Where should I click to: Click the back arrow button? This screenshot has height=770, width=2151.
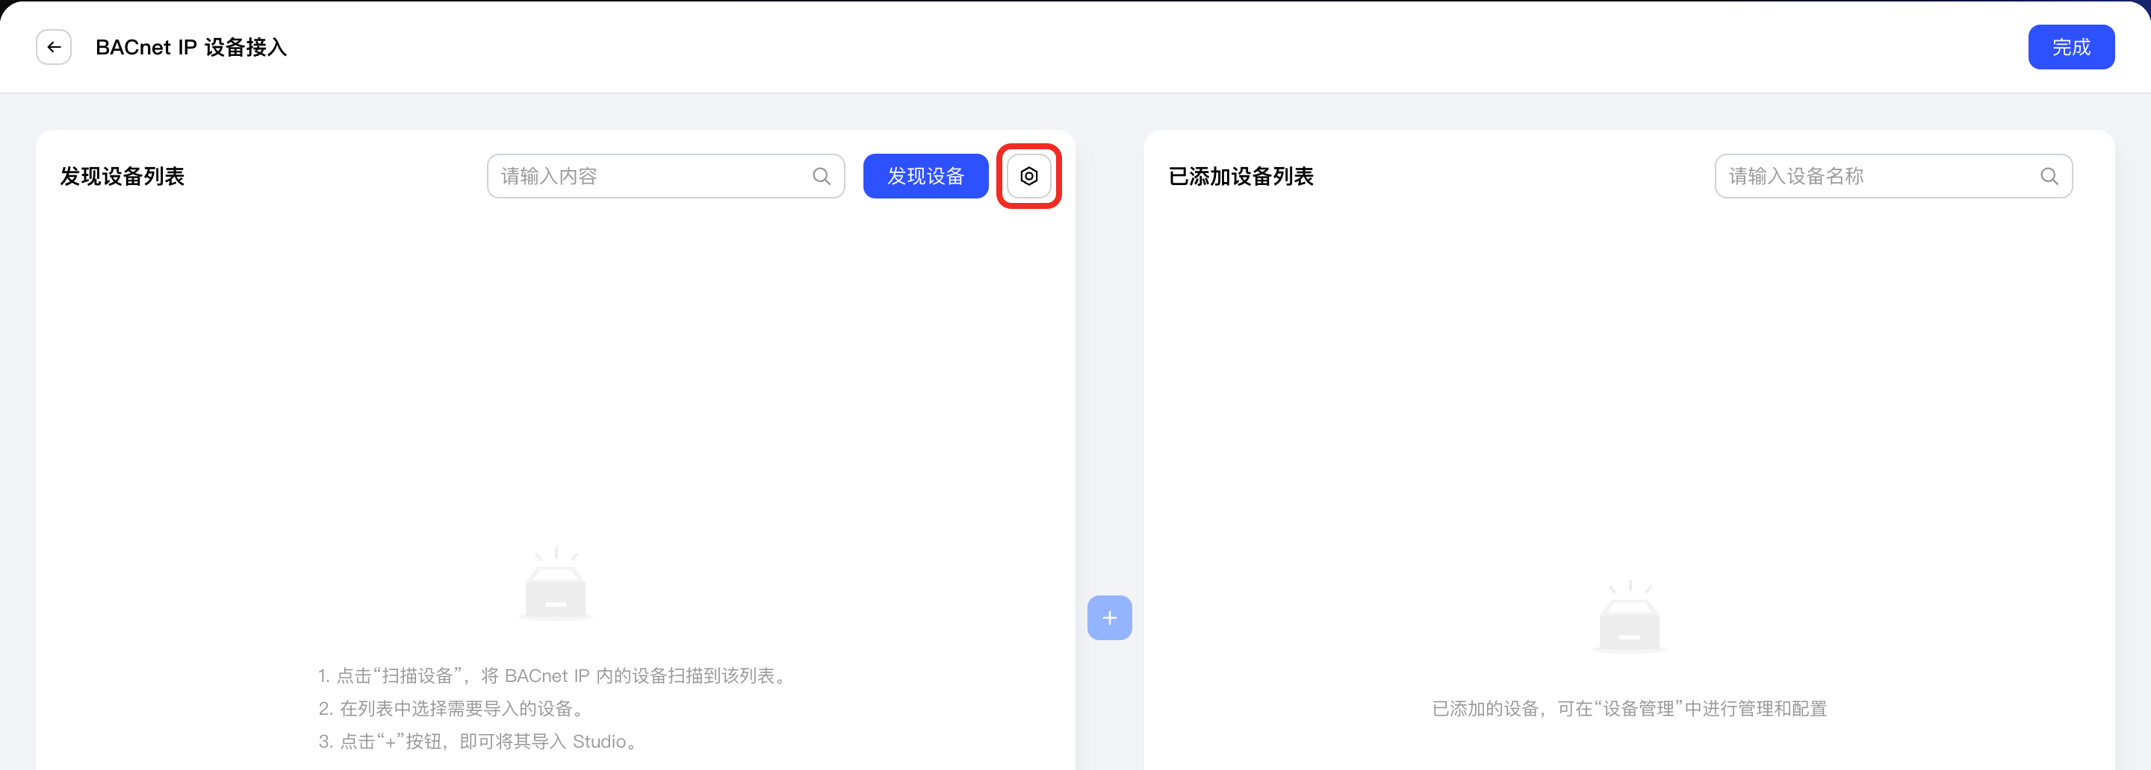coord(54,47)
